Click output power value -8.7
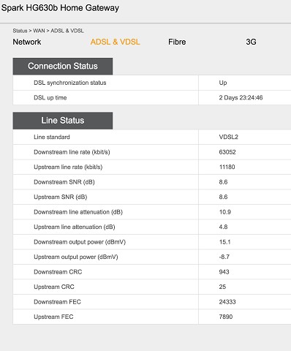 click(x=224, y=257)
